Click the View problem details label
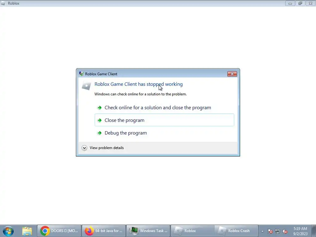316x237 pixels. click(106, 148)
